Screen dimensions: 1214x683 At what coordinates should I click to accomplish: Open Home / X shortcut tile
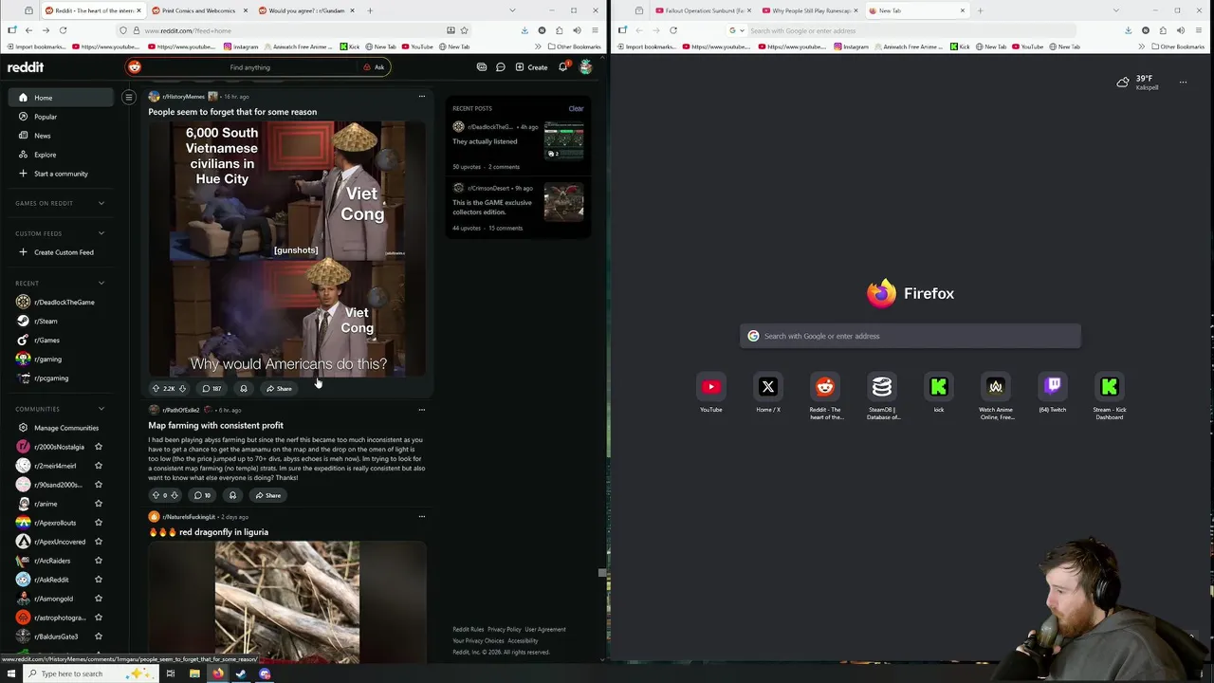point(768,387)
